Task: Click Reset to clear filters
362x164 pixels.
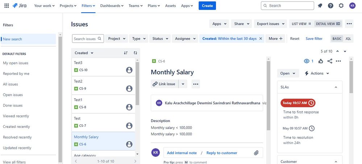Action: [295, 39]
